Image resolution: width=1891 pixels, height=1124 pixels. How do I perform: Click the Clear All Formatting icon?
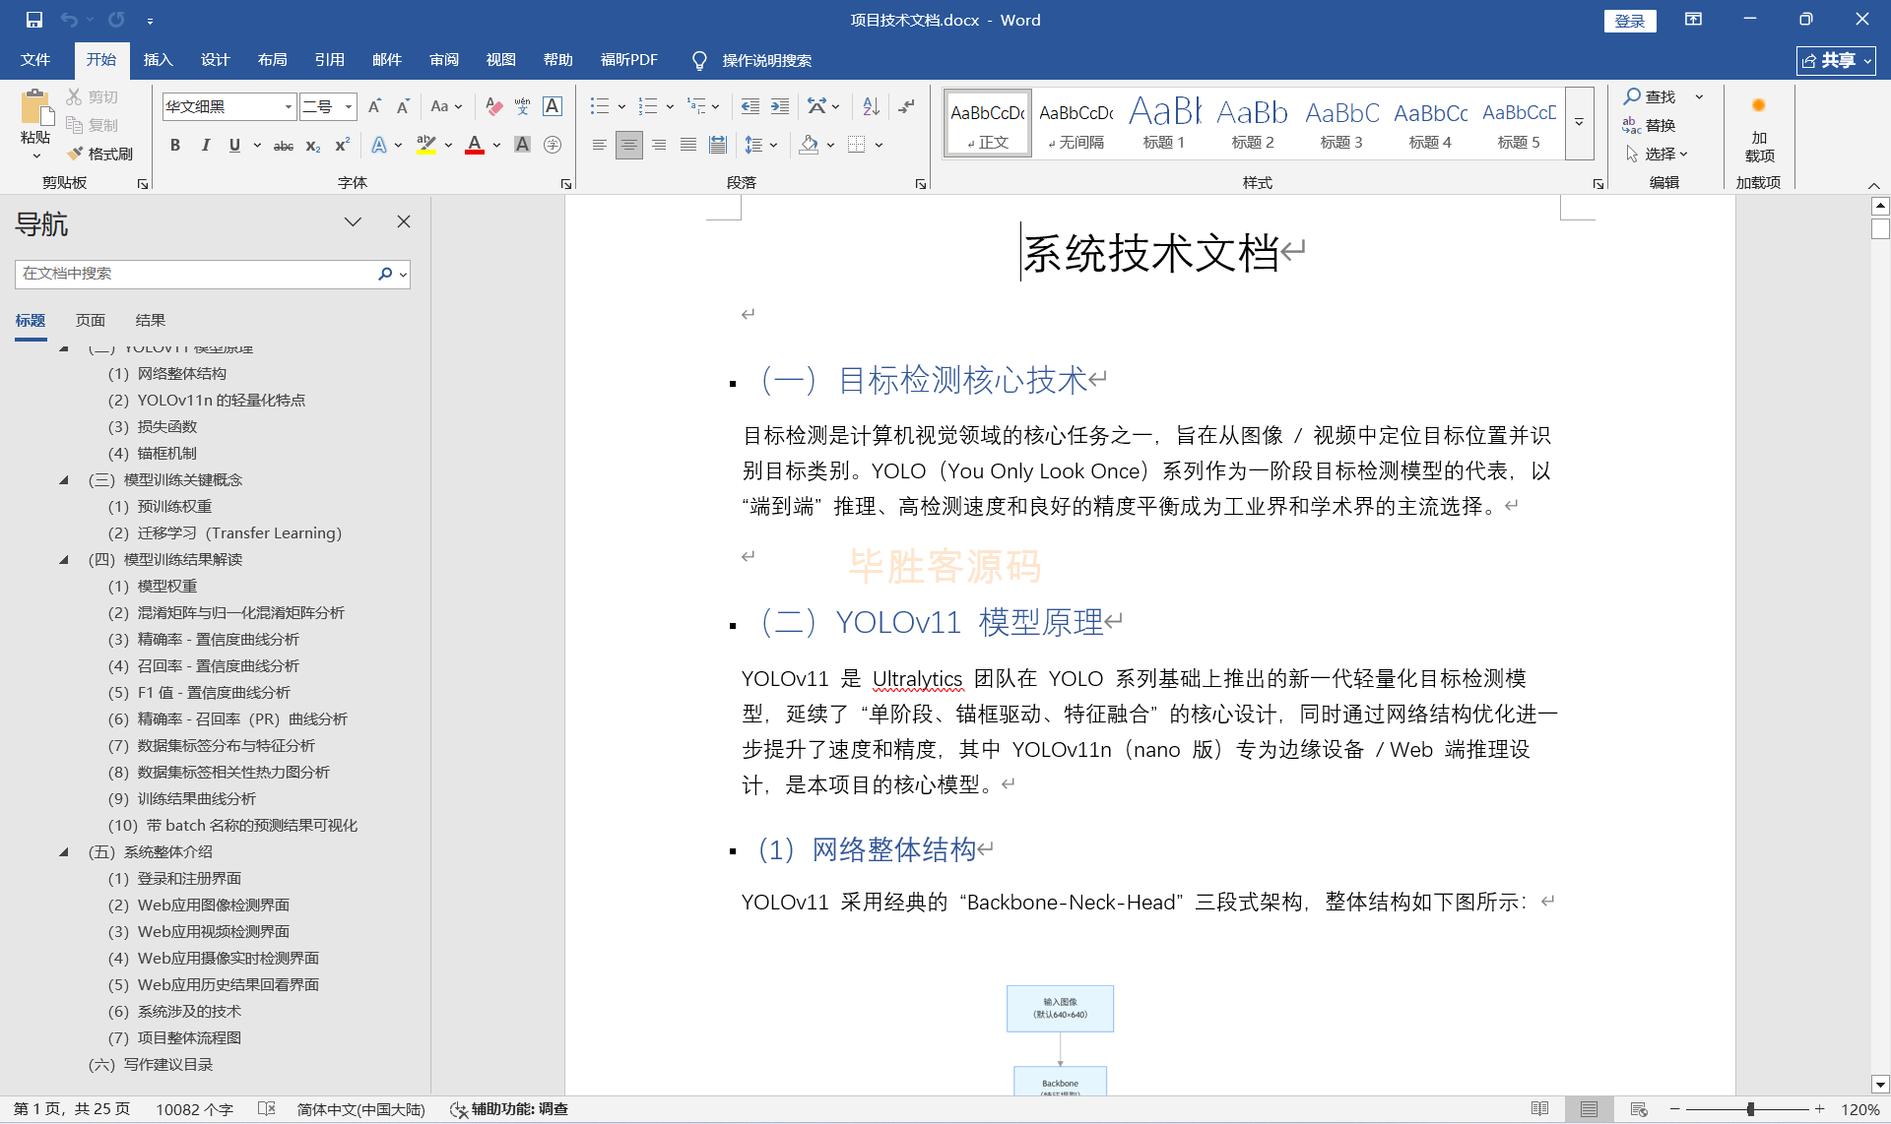[x=494, y=106]
